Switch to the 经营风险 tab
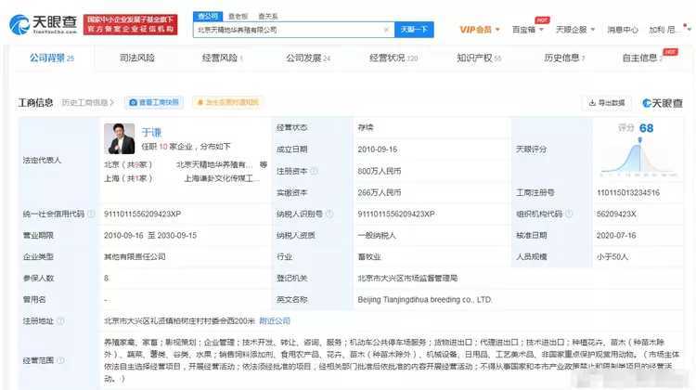The height and width of the screenshot is (390, 696). [222, 58]
